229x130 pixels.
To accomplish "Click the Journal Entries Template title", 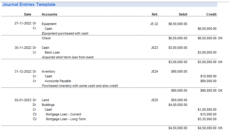I will coord(29,4).
